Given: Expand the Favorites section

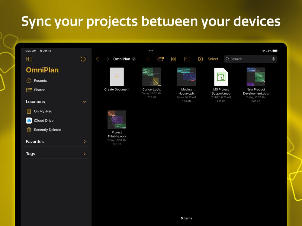Looking at the screenshot, I should [x=85, y=142].
